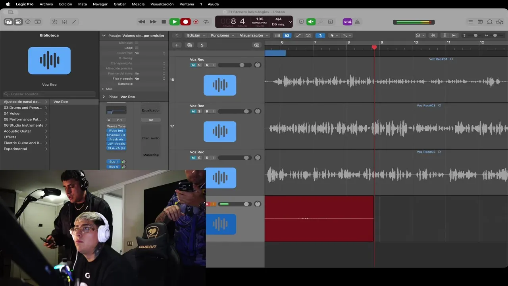
Task: Toggle the Flex button
Action: click(x=308, y=35)
